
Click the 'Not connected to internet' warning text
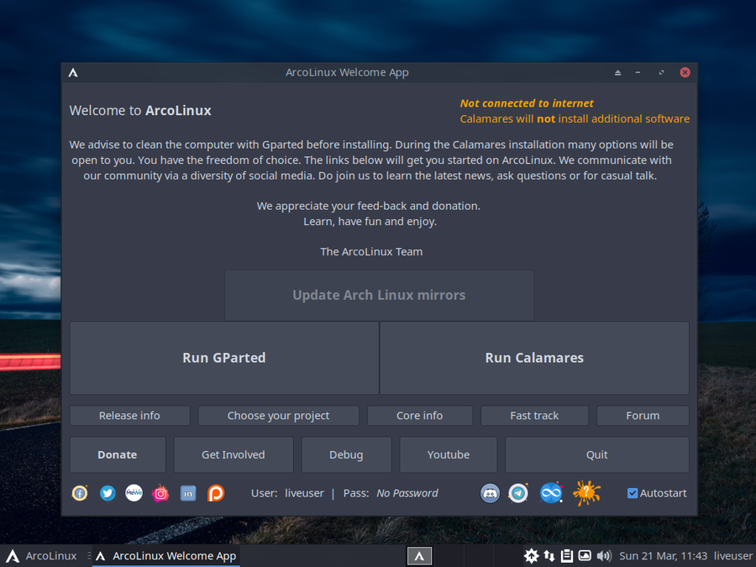[527, 103]
